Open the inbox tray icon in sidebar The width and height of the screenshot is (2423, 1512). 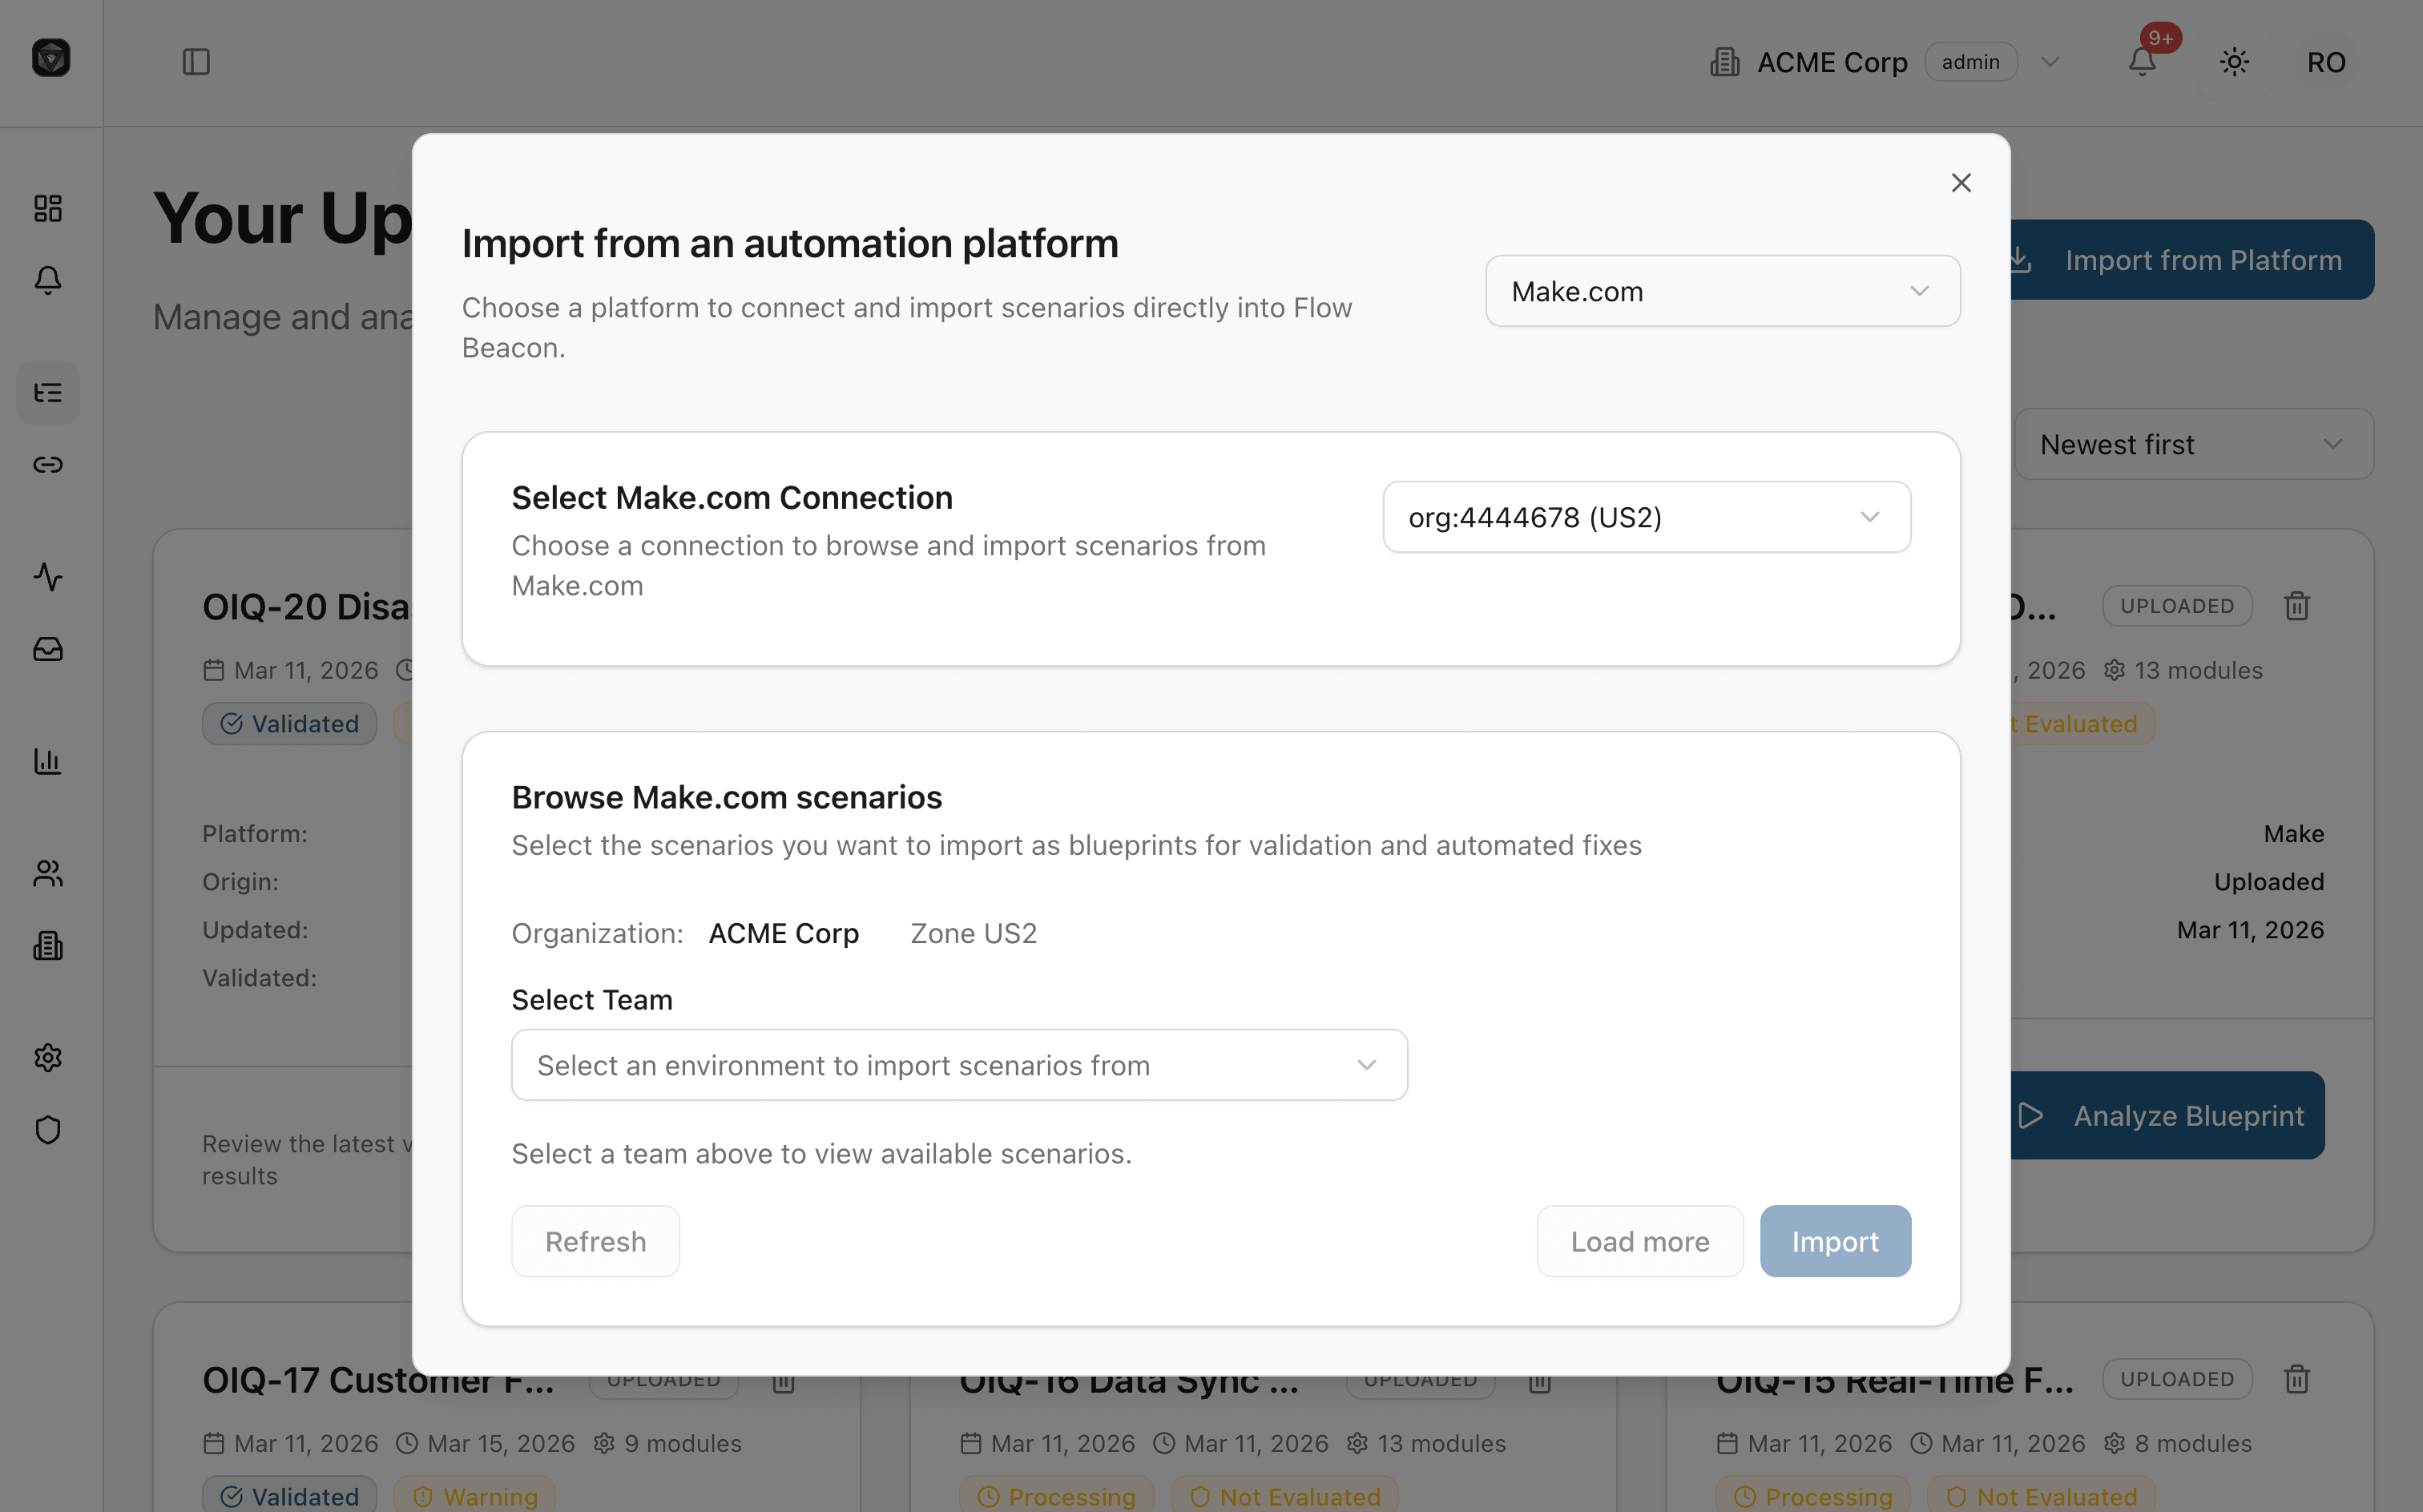click(48, 649)
